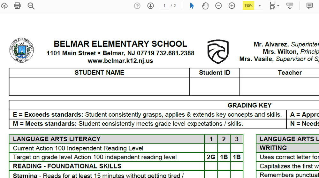This screenshot has height=178, width=319.
Task: Click Current Action 100 Independent Reading Level row
Action: 107,148
